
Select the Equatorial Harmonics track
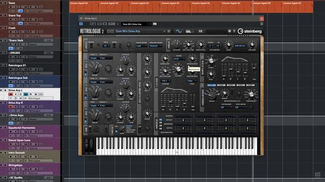tap(21, 128)
